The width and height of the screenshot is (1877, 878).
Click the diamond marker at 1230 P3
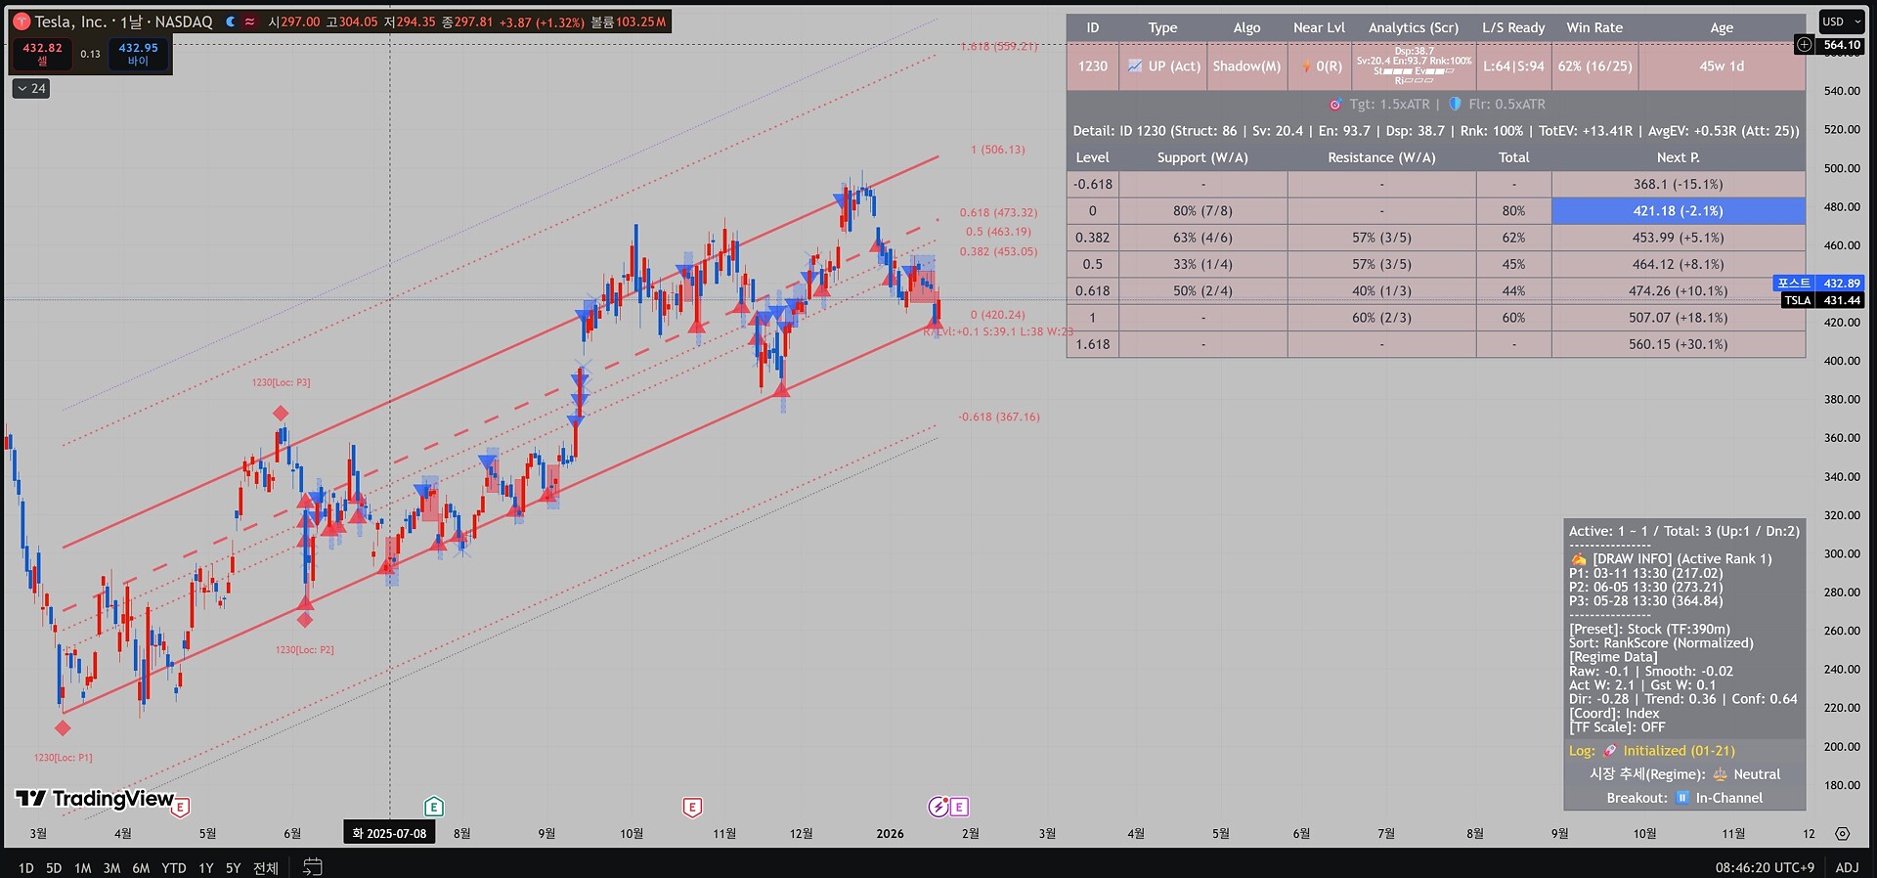(281, 414)
